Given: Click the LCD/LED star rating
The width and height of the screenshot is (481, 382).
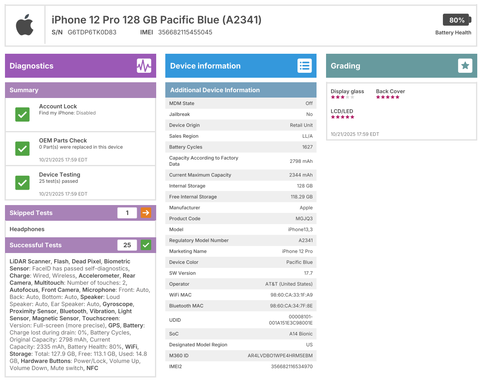Looking at the screenshot, I should tap(343, 117).
